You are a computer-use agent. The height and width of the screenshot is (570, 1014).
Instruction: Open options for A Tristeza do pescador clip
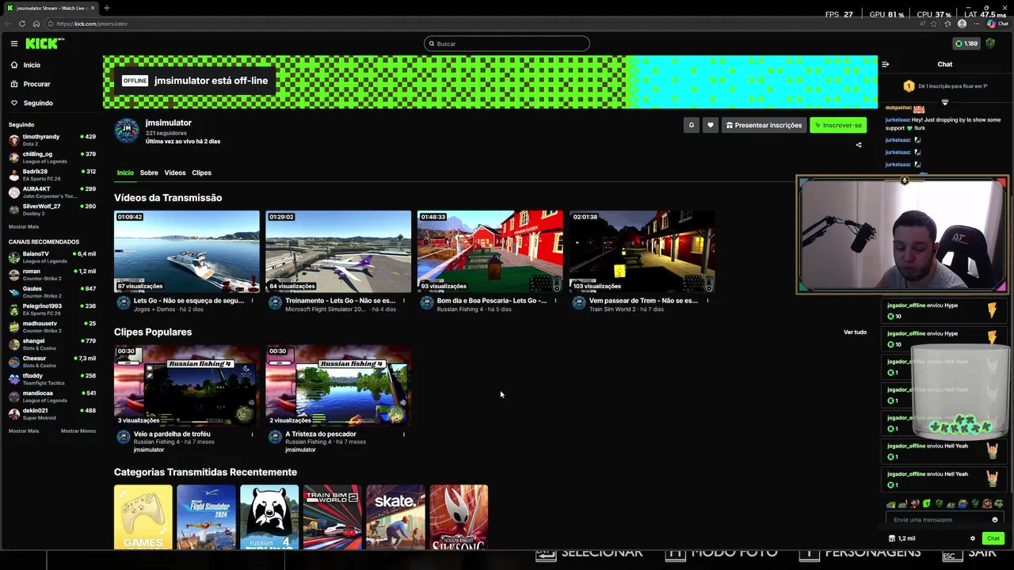click(404, 434)
